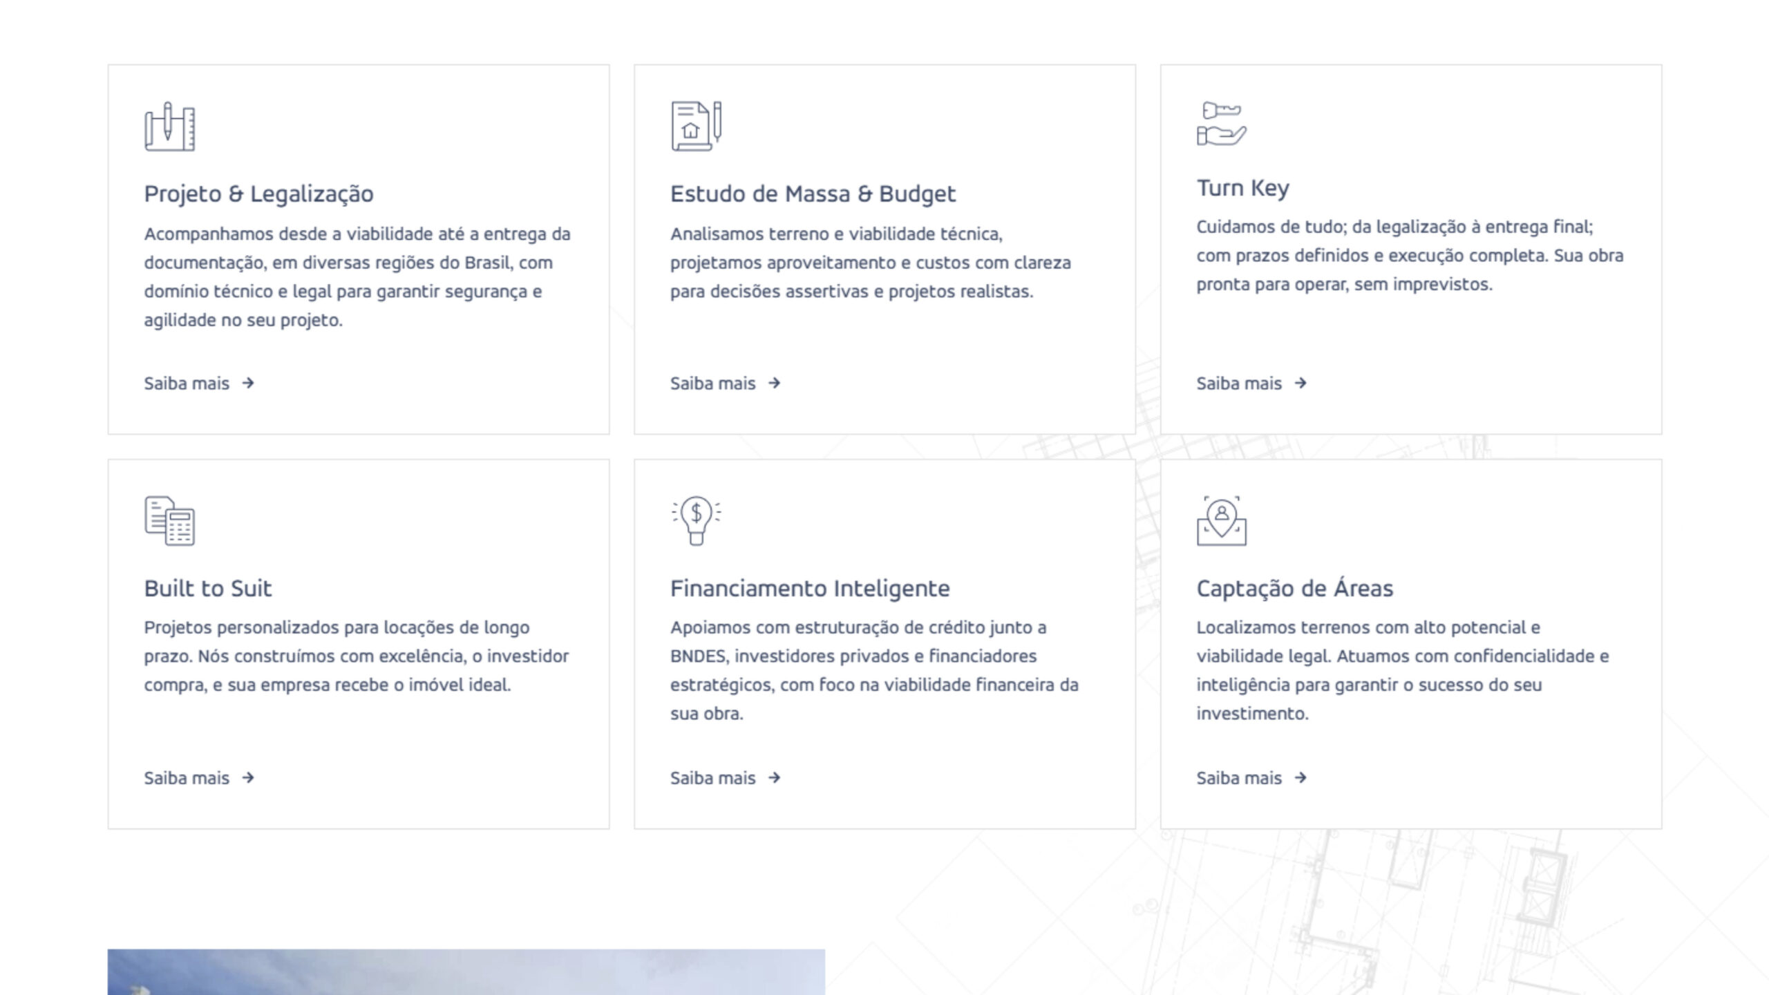The width and height of the screenshot is (1769, 995).
Task: Click the key-in-hand Turn Key icon
Action: coord(1221,124)
